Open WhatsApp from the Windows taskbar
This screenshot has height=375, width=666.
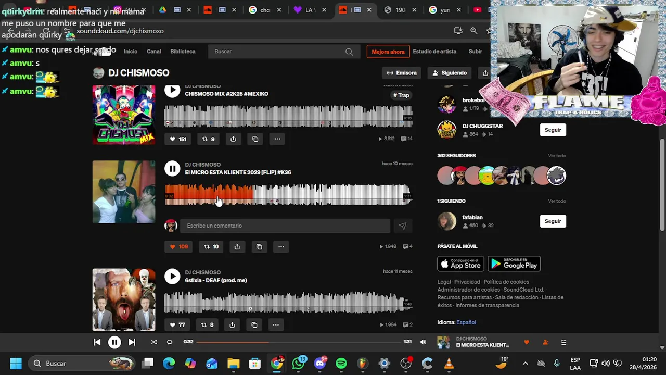pyautogui.click(x=298, y=364)
